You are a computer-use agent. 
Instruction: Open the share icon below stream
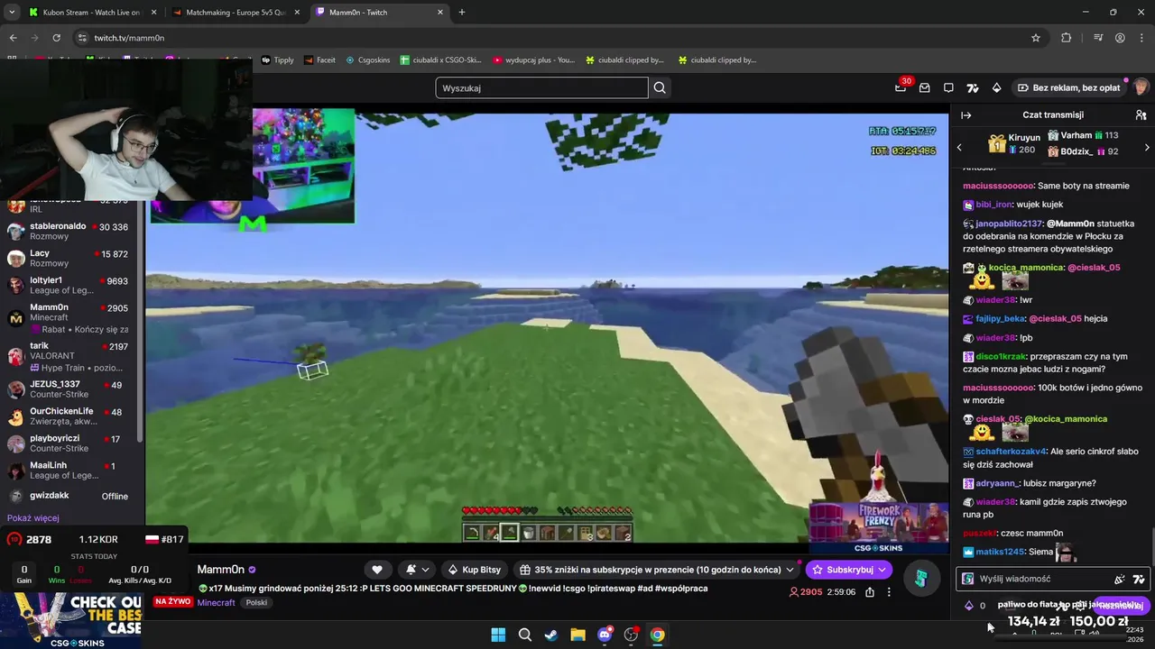[869, 592]
